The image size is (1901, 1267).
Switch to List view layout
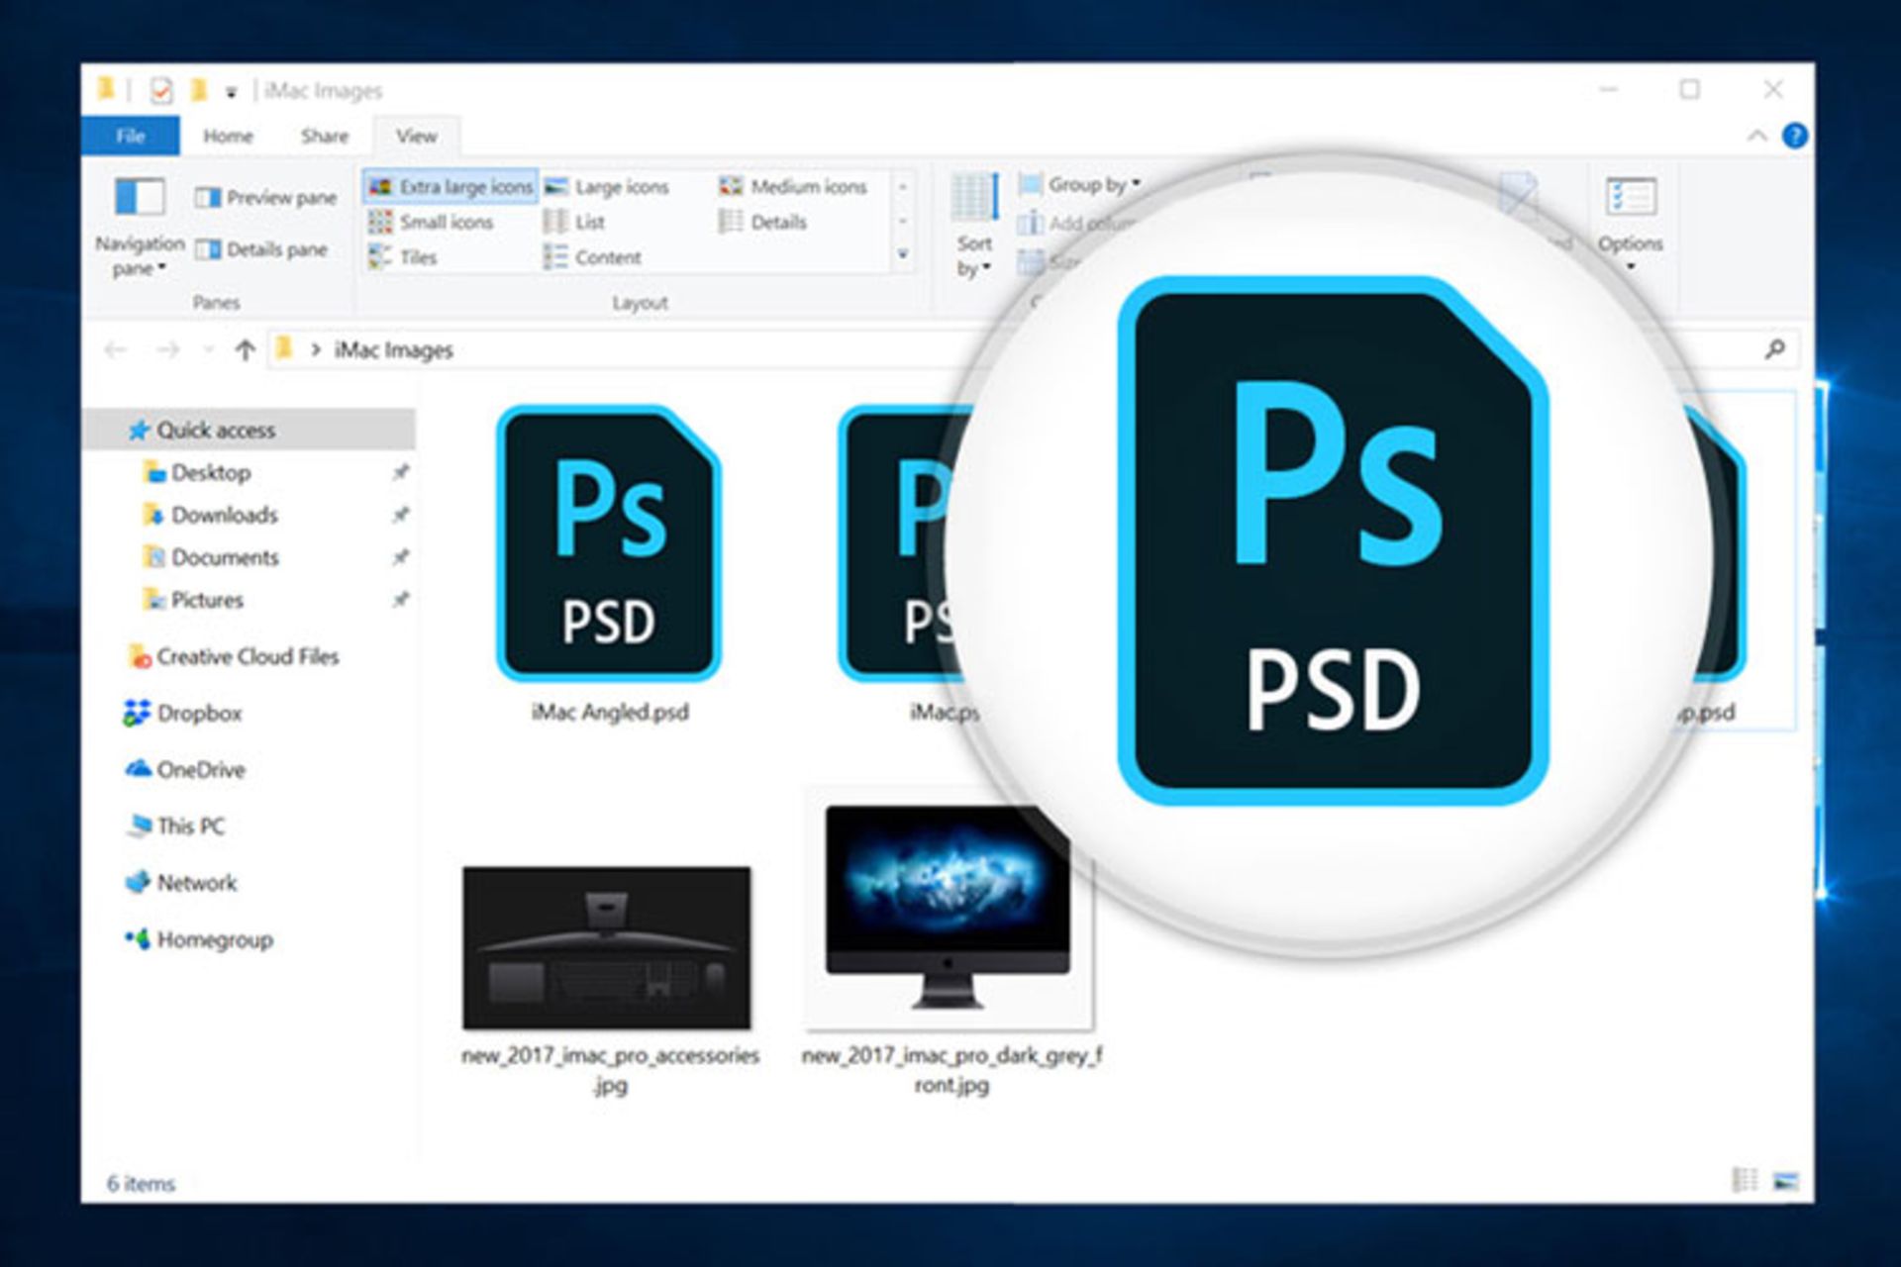(x=575, y=223)
